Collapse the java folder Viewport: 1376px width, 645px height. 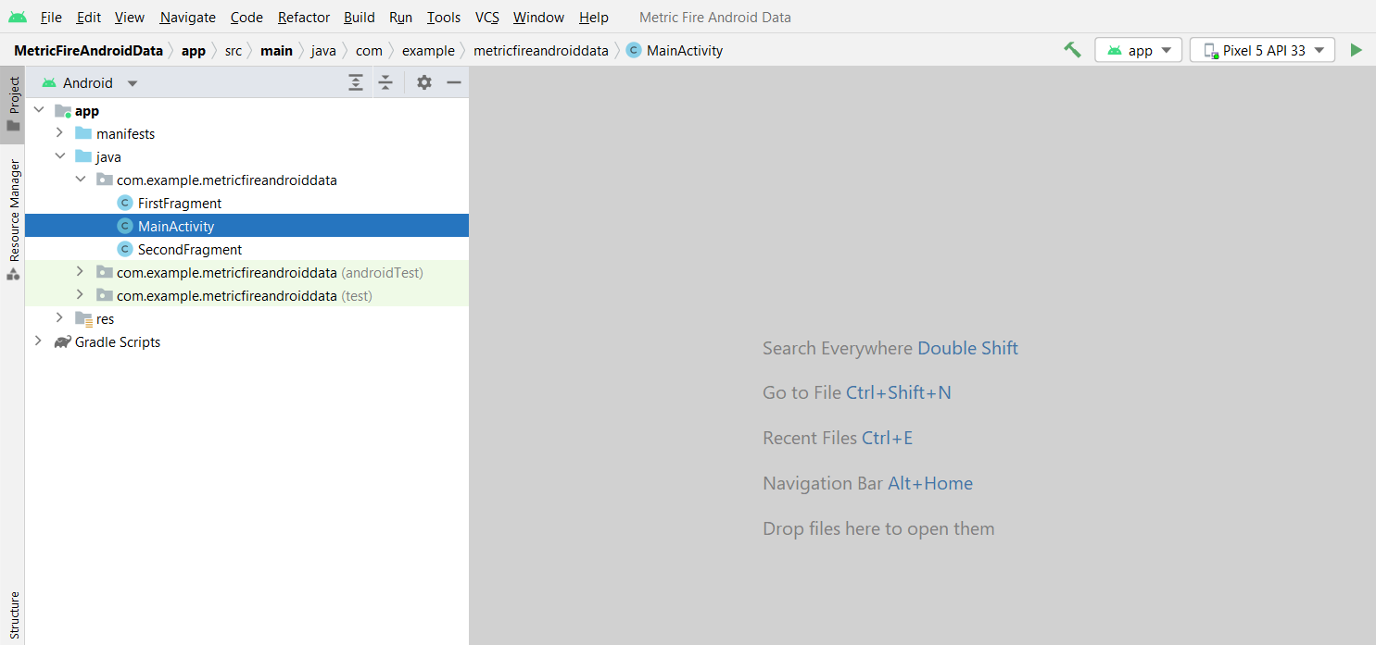coord(59,156)
